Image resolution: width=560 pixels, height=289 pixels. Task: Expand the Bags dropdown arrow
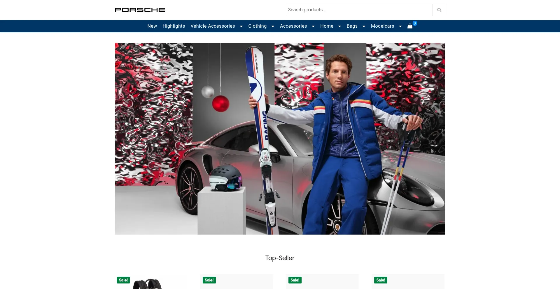coord(364,26)
